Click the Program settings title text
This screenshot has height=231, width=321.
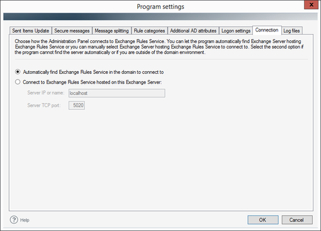point(160,6)
